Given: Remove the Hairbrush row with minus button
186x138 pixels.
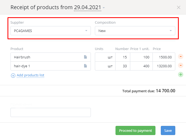Looking at the screenshot, I should pyautogui.click(x=181, y=56).
